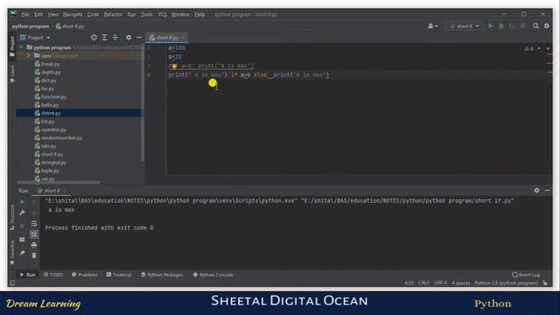Toggle the Structure side tab
Screen dimensions: 560x315
12,218
